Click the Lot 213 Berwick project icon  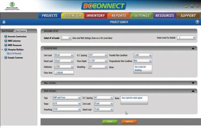point(8,53)
